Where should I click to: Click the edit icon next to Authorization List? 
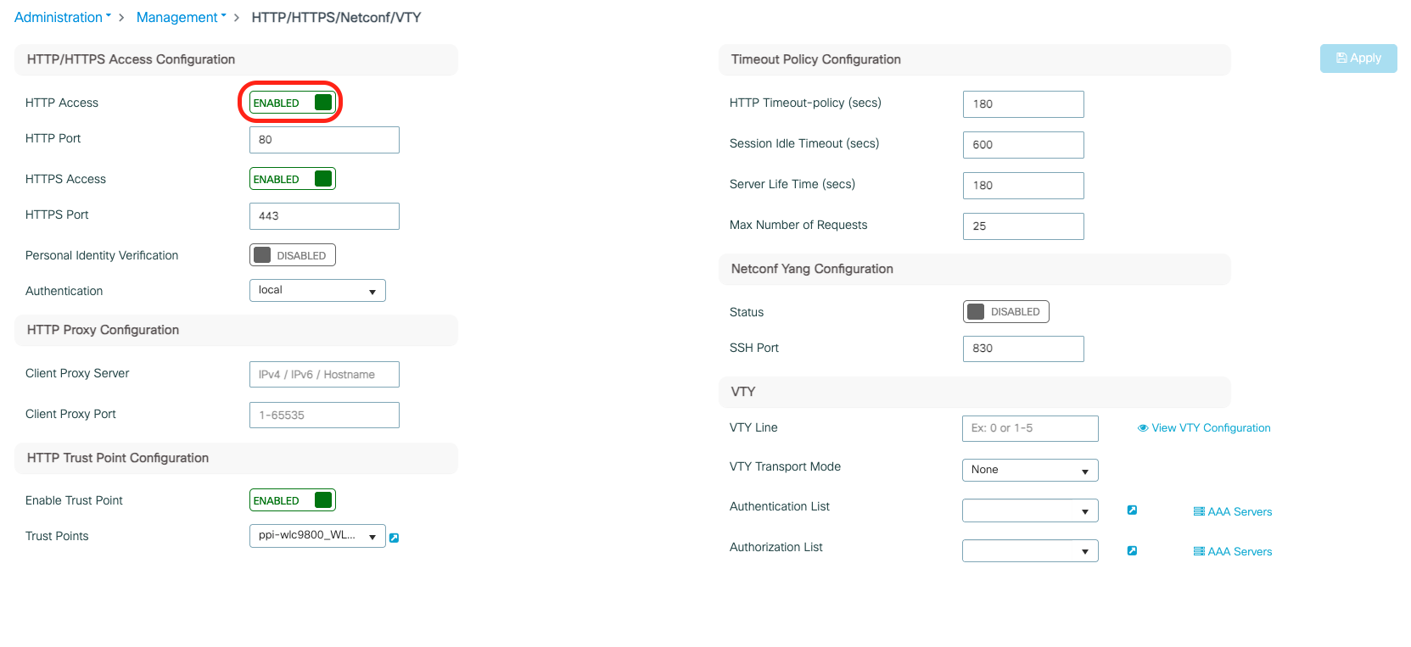[1132, 551]
